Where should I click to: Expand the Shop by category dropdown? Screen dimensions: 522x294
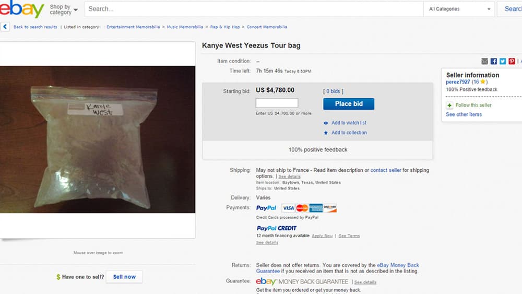click(x=64, y=9)
